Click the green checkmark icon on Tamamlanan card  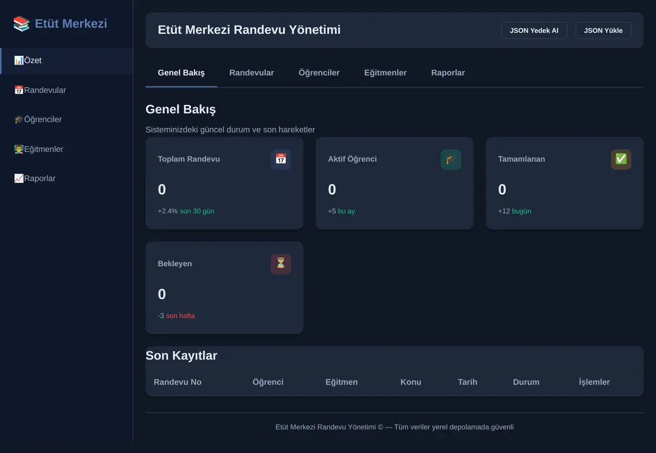(621, 159)
